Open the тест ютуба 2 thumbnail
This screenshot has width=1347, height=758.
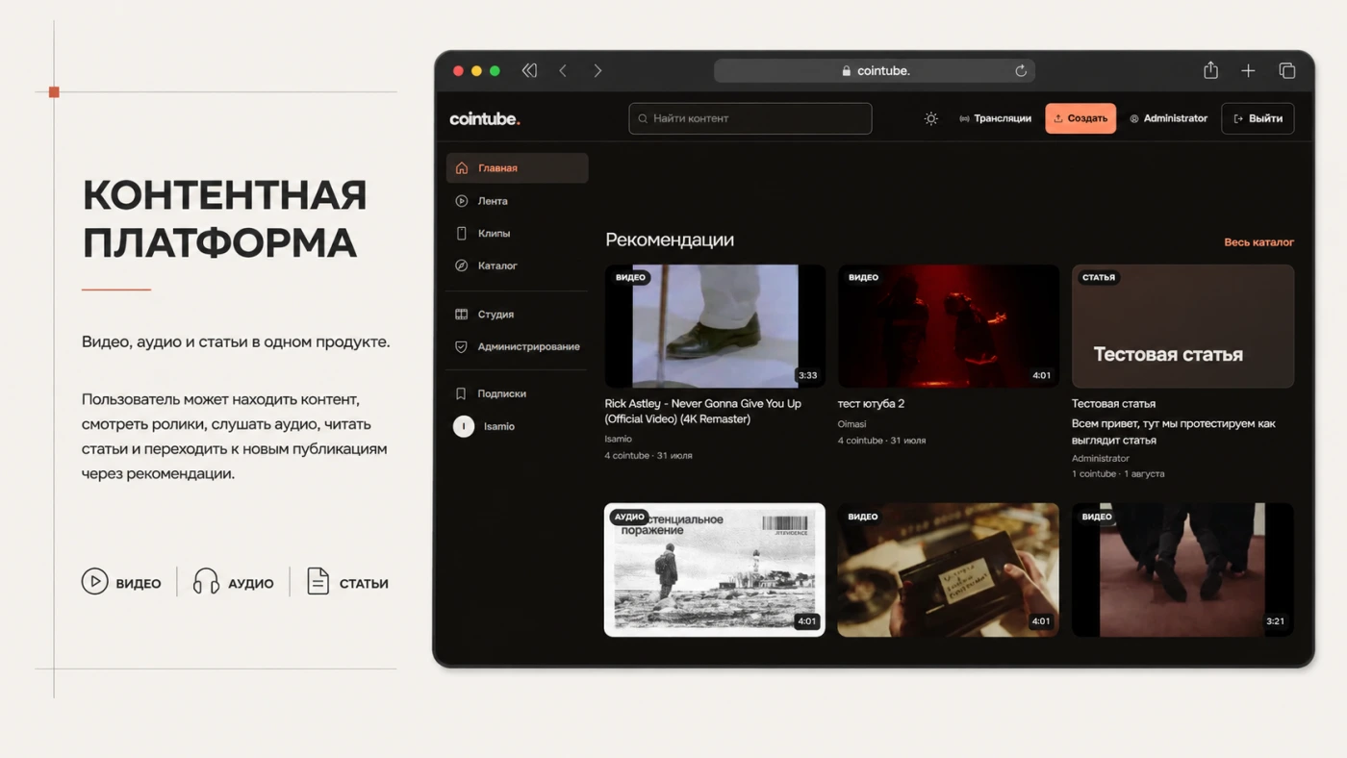(948, 326)
